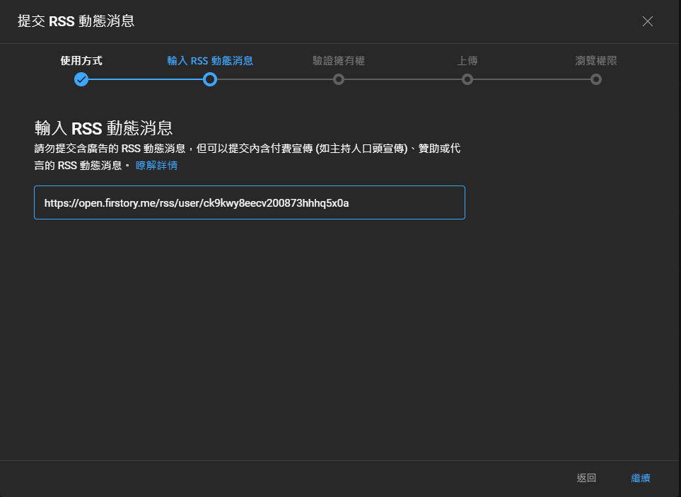The height and width of the screenshot is (497, 681).
Task: Click the 繼續 button
Action: tap(640, 478)
